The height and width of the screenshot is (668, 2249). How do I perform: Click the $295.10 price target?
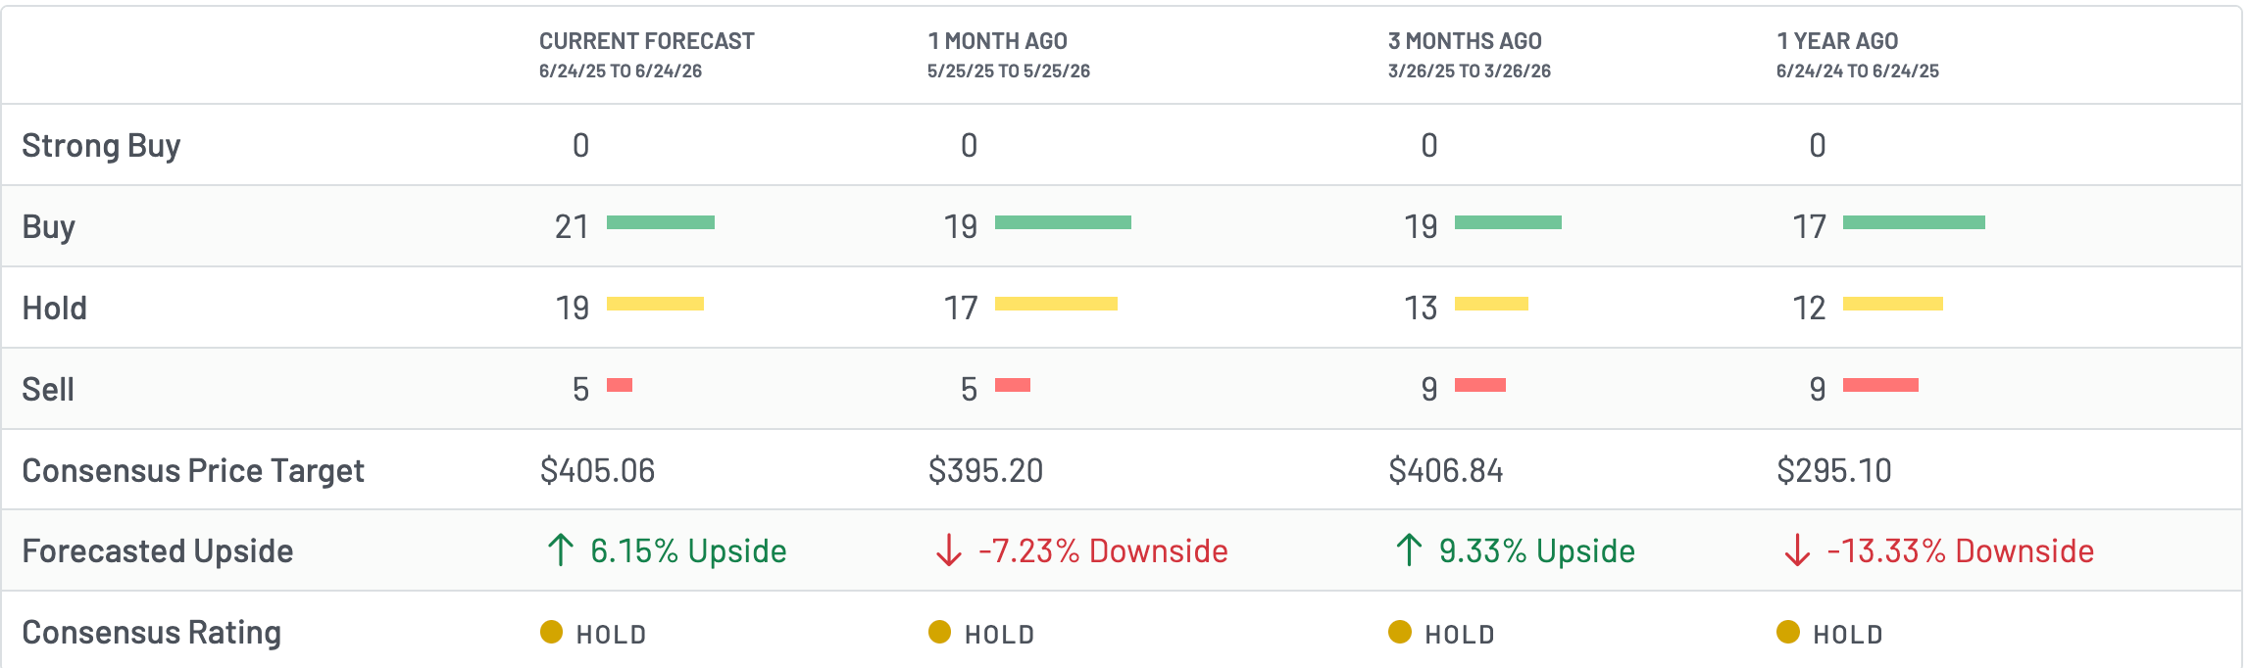point(1834,470)
